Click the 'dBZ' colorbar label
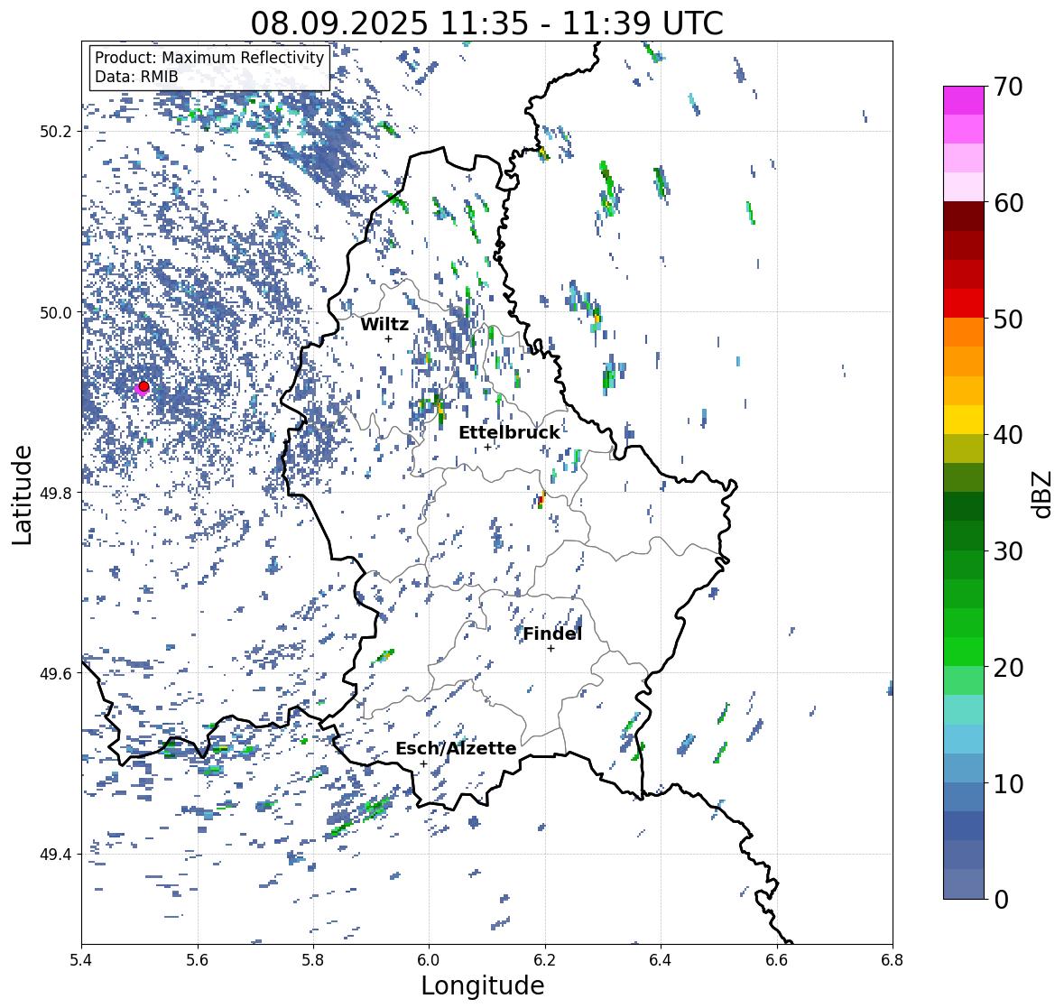This screenshot has height=1008, width=1064. pyautogui.click(x=1042, y=495)
